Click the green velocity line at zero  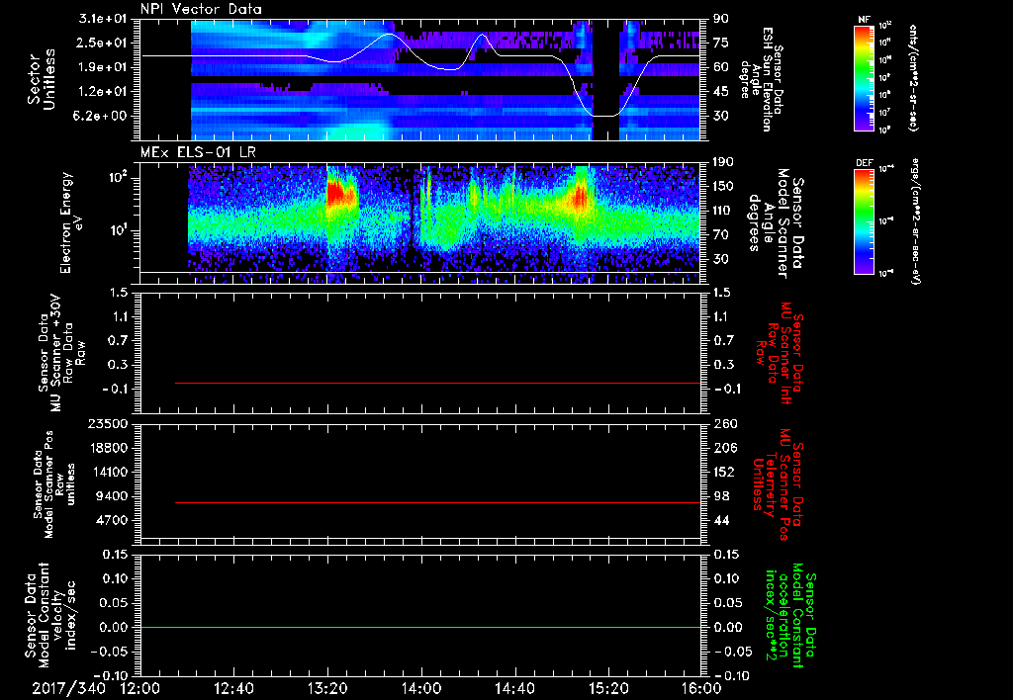point(420,627)
